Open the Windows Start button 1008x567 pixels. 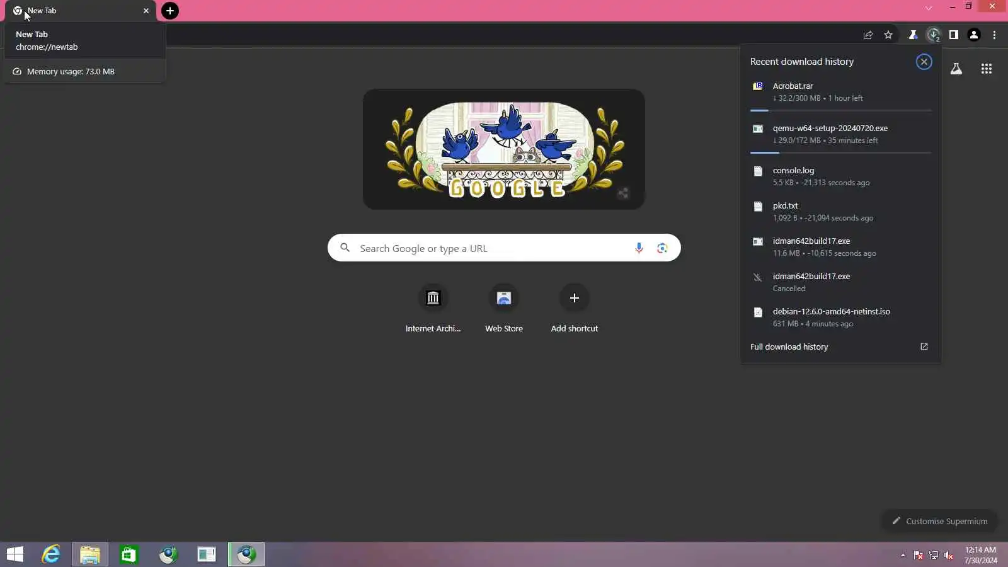click(x=15, y=554)
